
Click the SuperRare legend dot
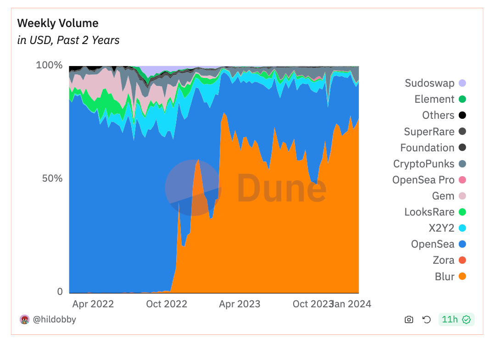click(x=462, y=132)
